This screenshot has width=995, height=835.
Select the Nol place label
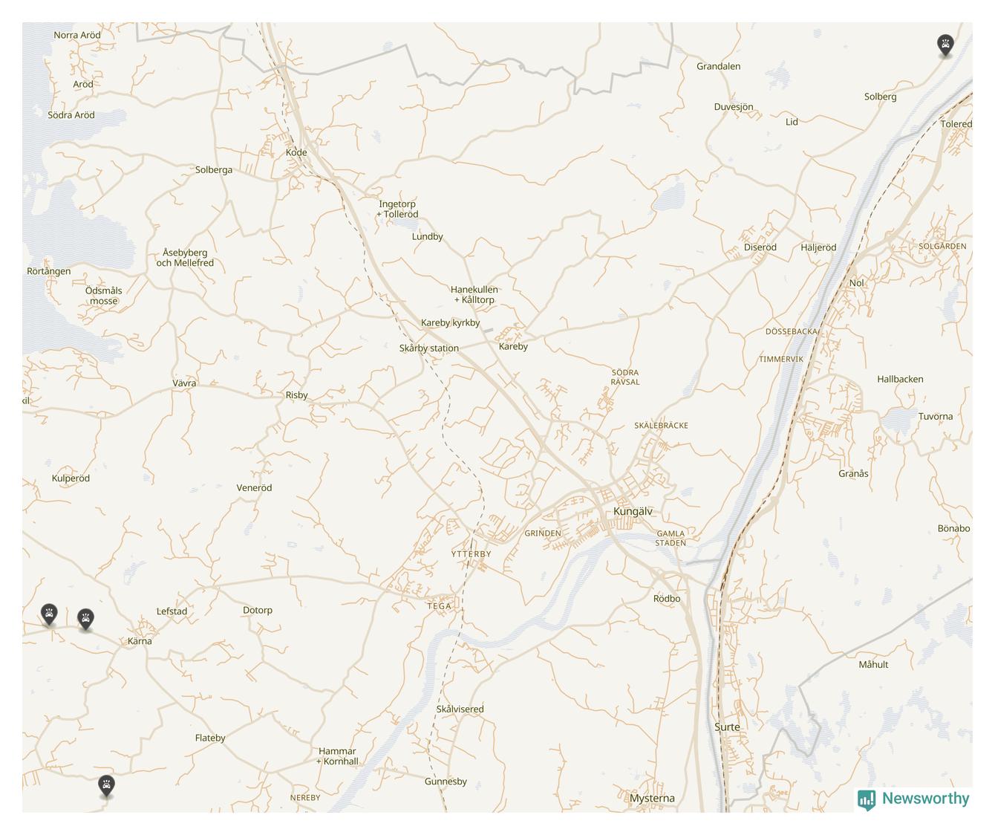[857, 282]
